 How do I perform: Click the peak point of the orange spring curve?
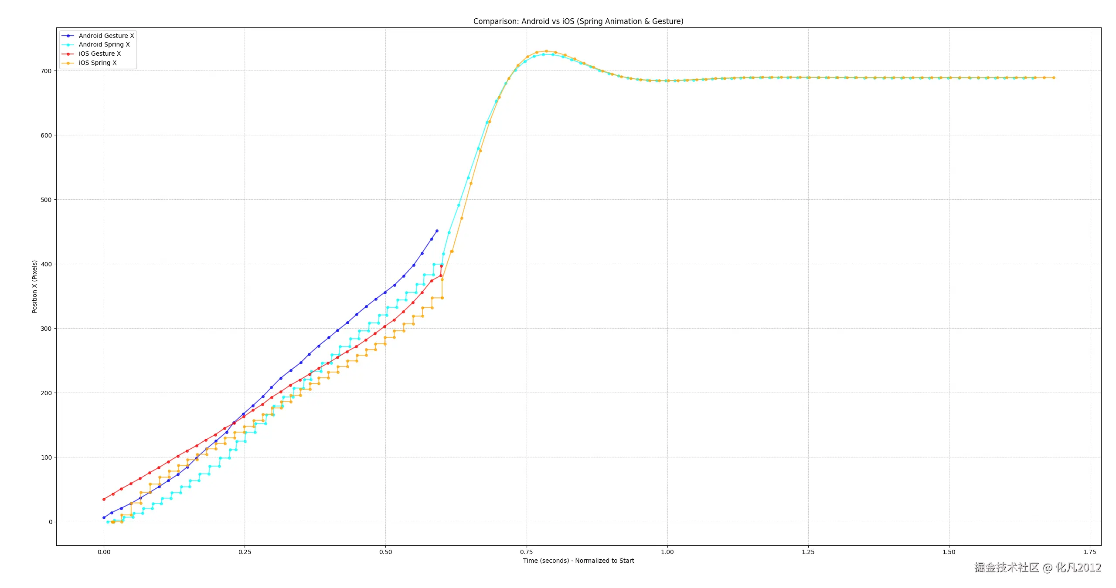tap(546, 51)
